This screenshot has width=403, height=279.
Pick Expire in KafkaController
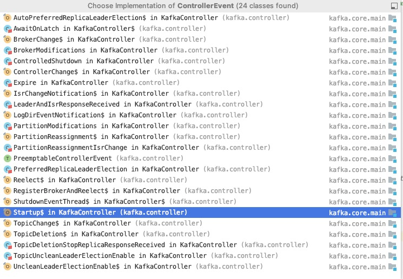[x=201, y=83]
